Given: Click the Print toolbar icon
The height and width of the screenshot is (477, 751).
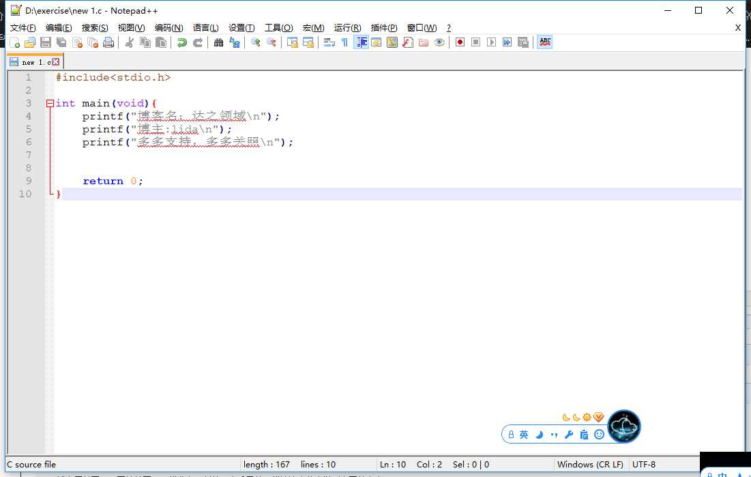Looking at the screenshot, I should 108,42.
